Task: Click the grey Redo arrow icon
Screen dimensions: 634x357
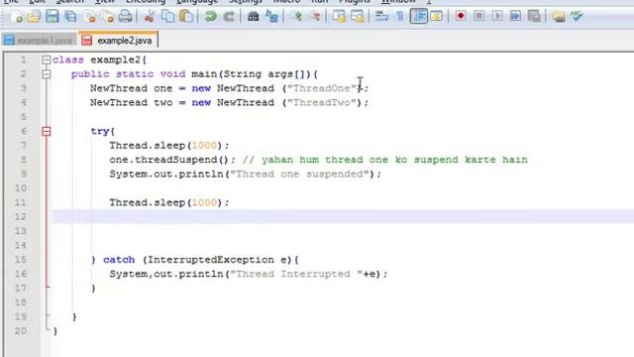Action: [x=229, y=17]
